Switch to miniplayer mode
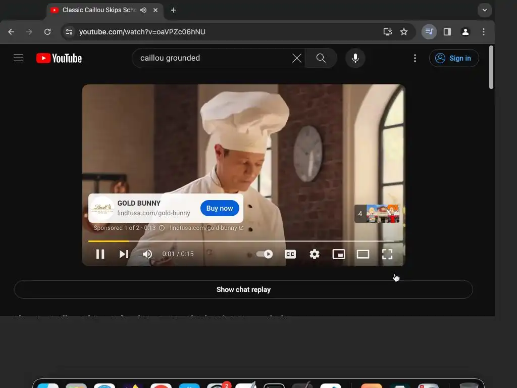The image size is (517, 388). point(339,254)
